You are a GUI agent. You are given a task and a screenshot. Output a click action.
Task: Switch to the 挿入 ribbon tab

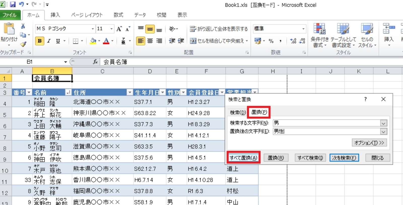55,15
